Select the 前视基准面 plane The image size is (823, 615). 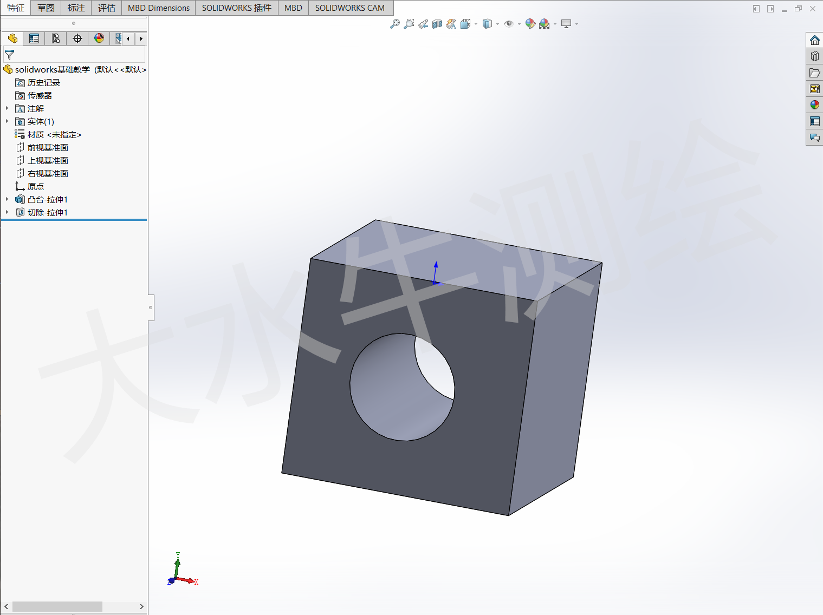[48, 147]
